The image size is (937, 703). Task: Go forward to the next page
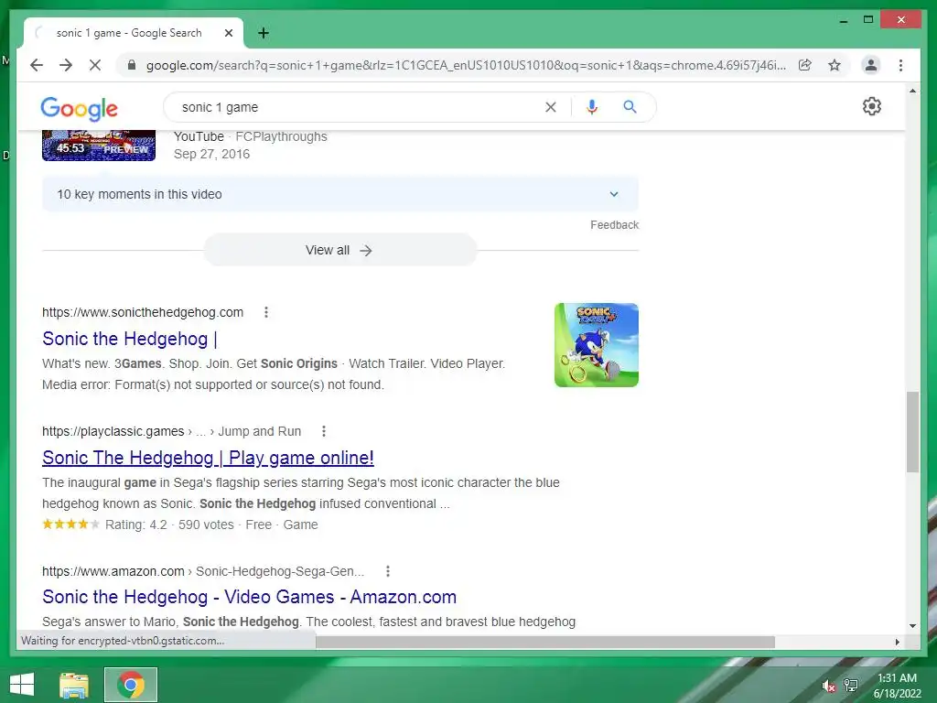[66, 65]
